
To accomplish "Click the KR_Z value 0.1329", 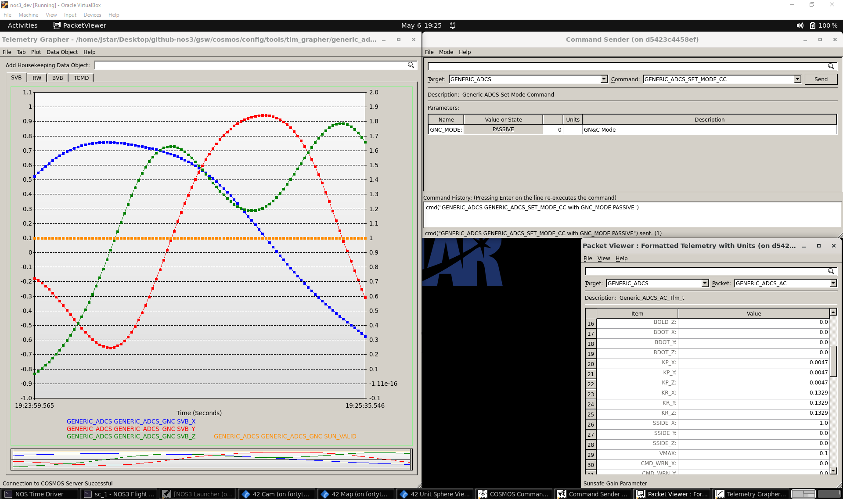I will point(818,413).
